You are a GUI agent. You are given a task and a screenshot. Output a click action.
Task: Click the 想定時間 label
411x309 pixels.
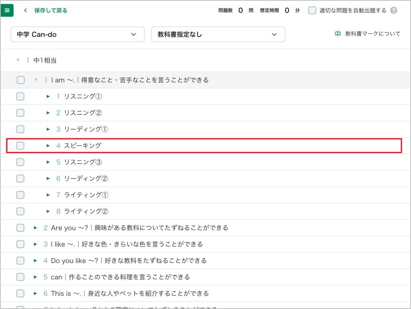click(269, 10)
